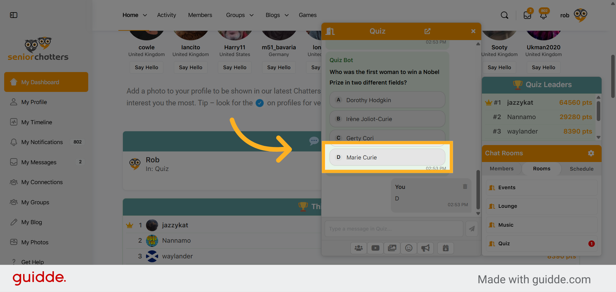Open the Games menu item
The image size is (616, 292).
click(308, 15)
